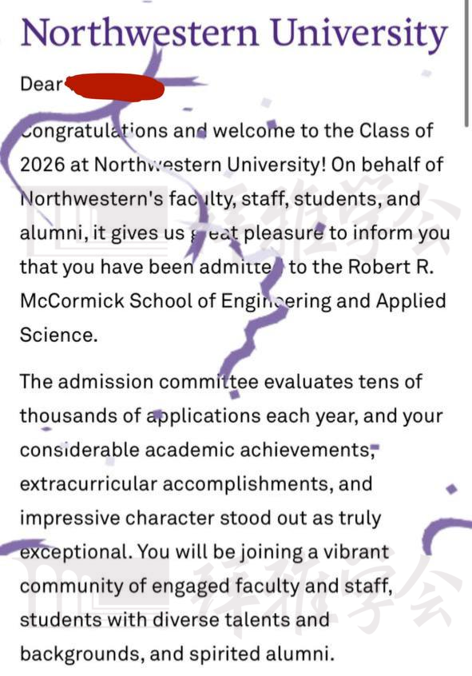
Task: Click the year 2026 in the letter
Action: [x=42, y=165]
